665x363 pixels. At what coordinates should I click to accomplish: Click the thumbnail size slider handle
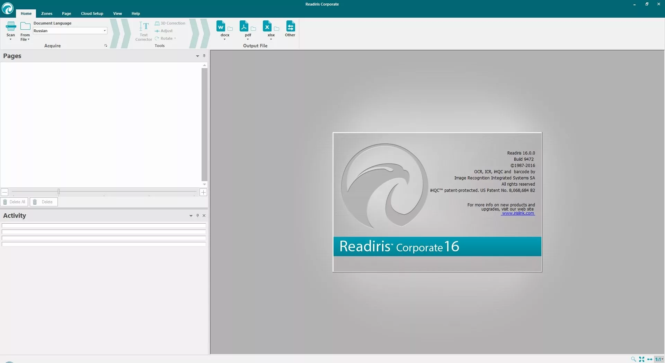click(x=59, y=192)
